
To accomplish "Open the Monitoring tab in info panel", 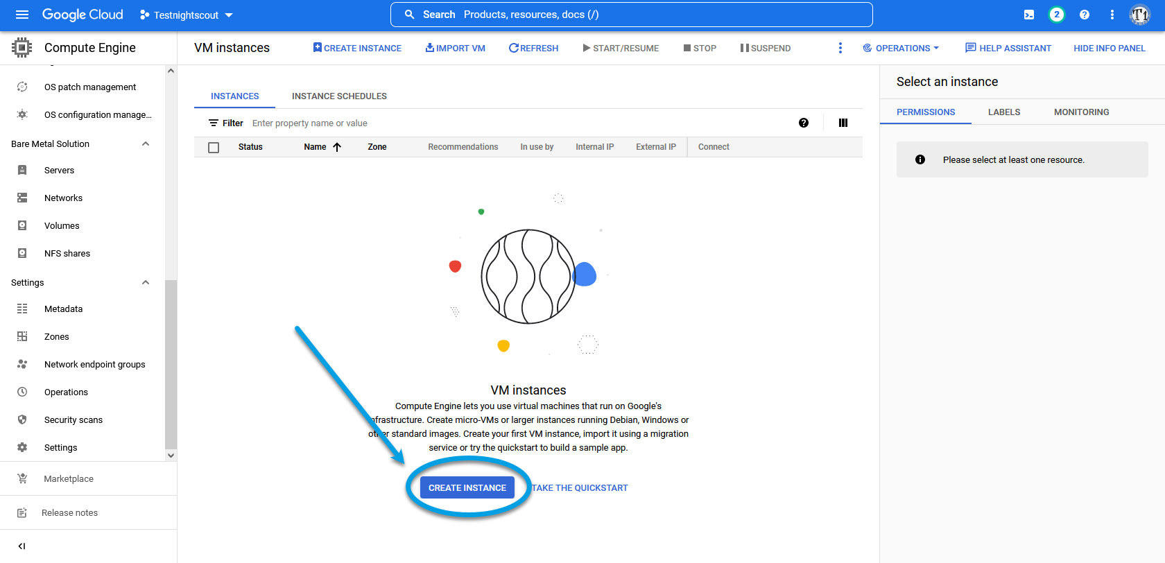I will (x=1081, y=112).
